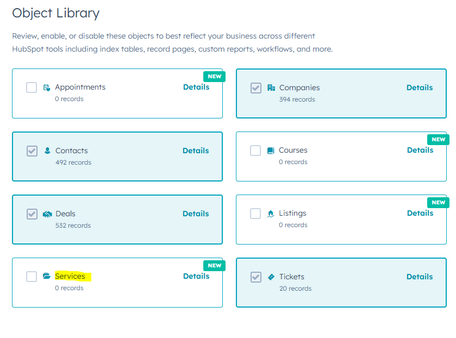Image resolution: width=456 pixels, height=338 pixels.
Task: Enable the Listings checkbox
Action: click(x=255, y=214)
